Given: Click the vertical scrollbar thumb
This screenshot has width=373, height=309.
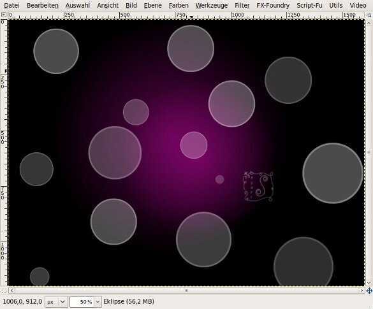Looking at the screenshot, I should (x=369, y=153).
